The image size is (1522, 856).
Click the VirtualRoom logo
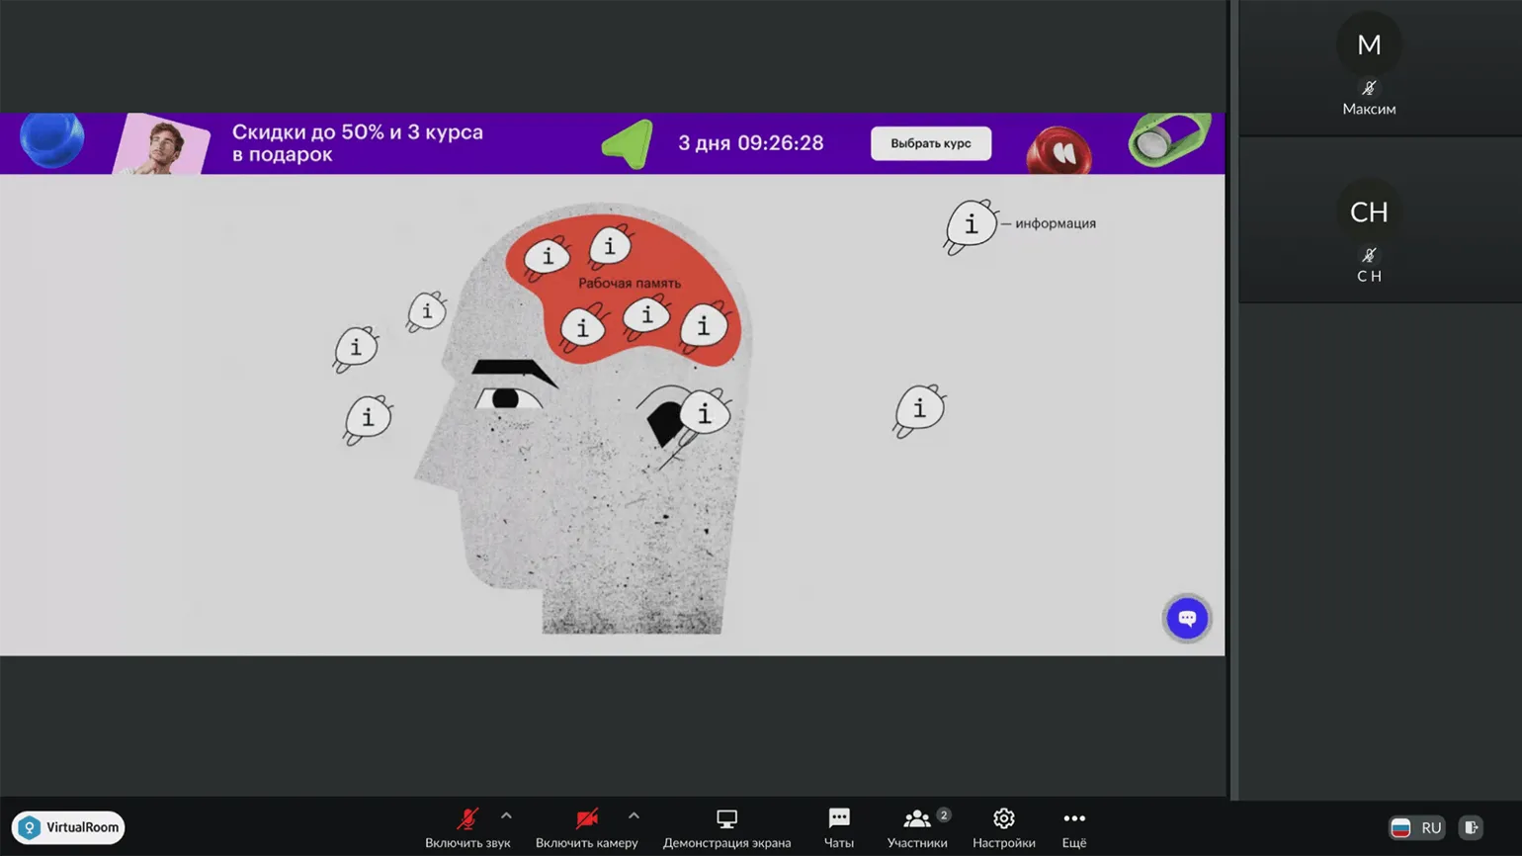click(68, 827)
